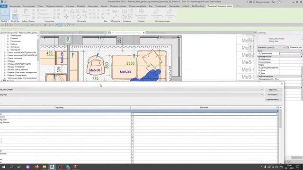The width and height of the screenshot is (303, 170).
Task: Click the Меб-38 furniture tag
Action: [95, 70]
